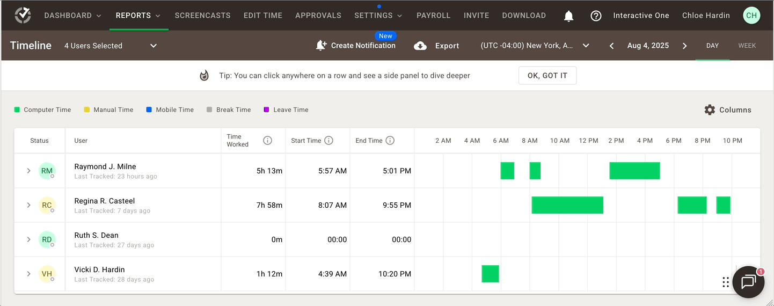This screenshot has width=774, height=306.
Task: Click the VH avatar for Vicki Hardin
Action: tap(47, 274)
